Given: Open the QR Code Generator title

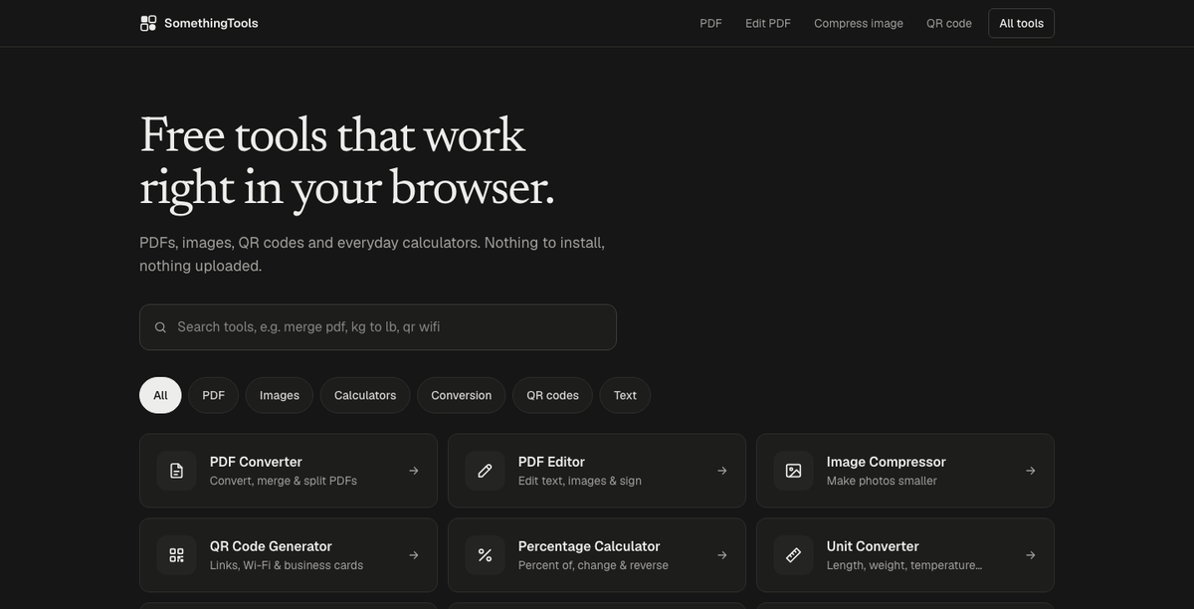Looking at the screenshot, I should [x=271, y=546].
